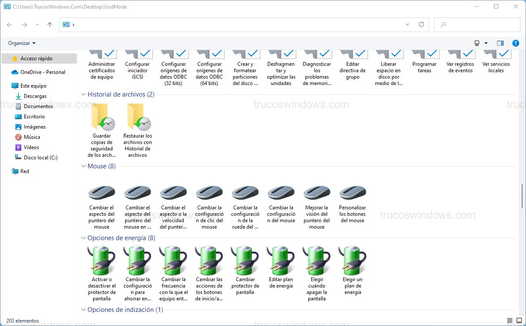Open the address bar history dropdown

tap(407, 25)
